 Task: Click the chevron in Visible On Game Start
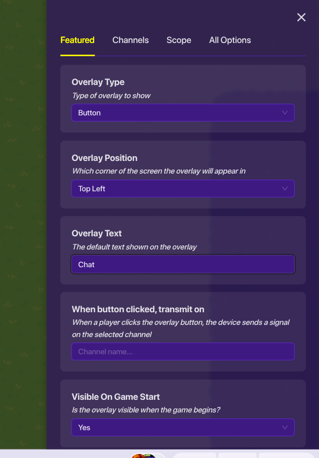tap(285, 428)
